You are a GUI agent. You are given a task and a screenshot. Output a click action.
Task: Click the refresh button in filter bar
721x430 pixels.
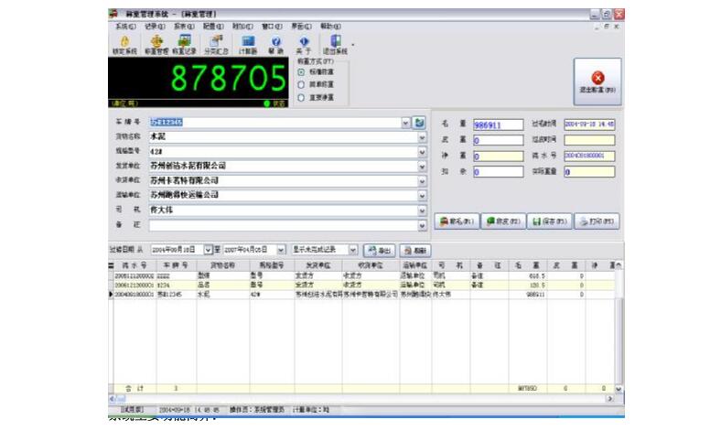click(x=414, y=251)
